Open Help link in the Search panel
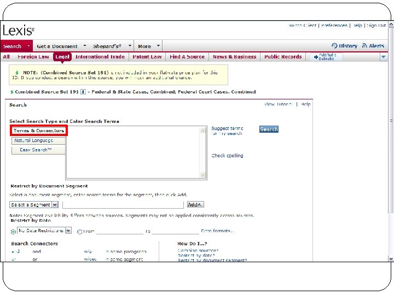Screen dimensions: 394x295 tap(305, 104)
